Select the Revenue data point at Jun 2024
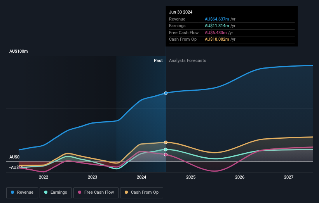This screenshot has width=319, height=203. (166, 93)
